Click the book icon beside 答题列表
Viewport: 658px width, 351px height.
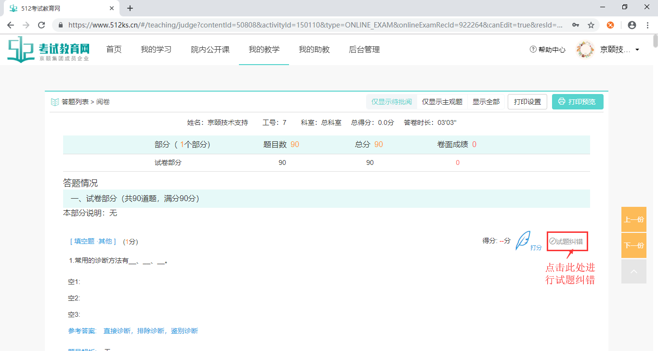click(x=55, y=102)
